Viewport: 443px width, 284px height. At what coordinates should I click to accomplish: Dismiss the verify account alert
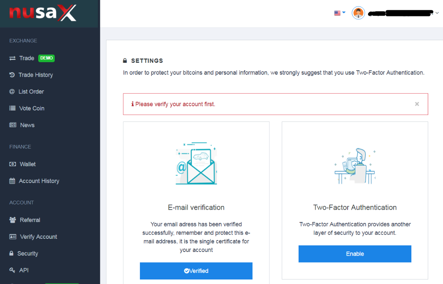417,104
